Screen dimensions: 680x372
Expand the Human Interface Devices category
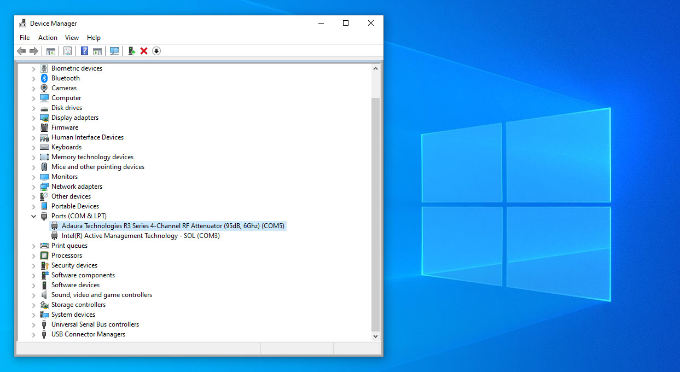tap(33, 137)
